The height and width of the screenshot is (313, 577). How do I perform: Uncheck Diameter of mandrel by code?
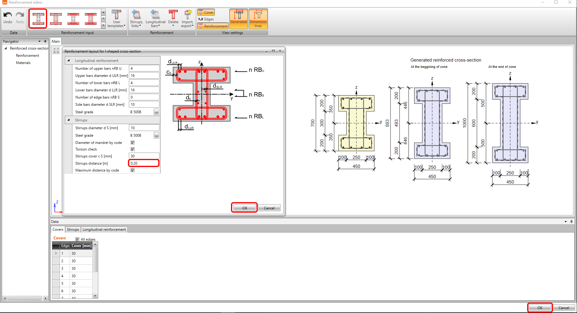pos(132,143)
